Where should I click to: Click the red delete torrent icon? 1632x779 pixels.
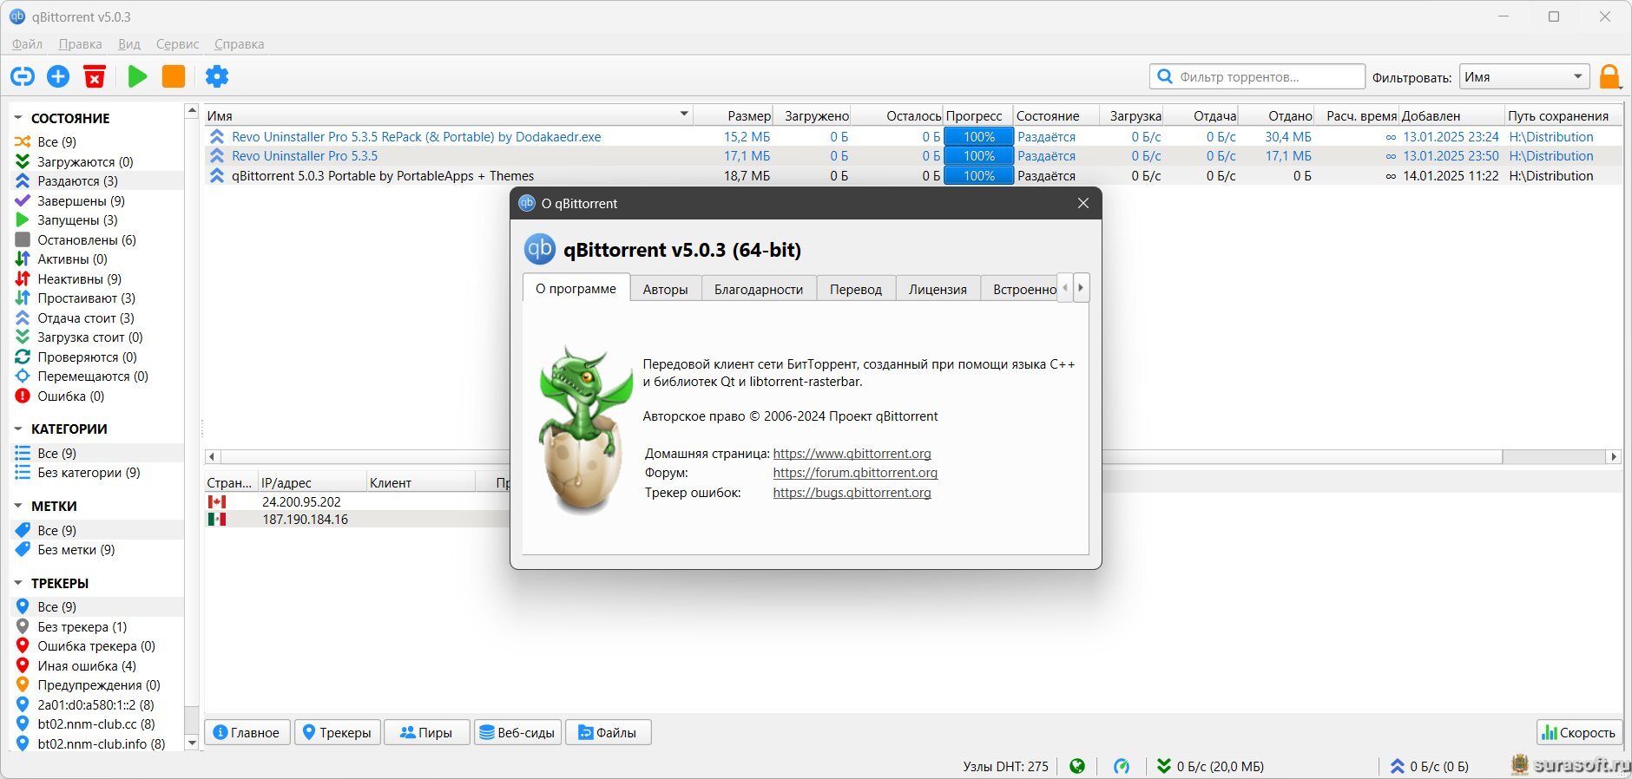coord(95,76)
